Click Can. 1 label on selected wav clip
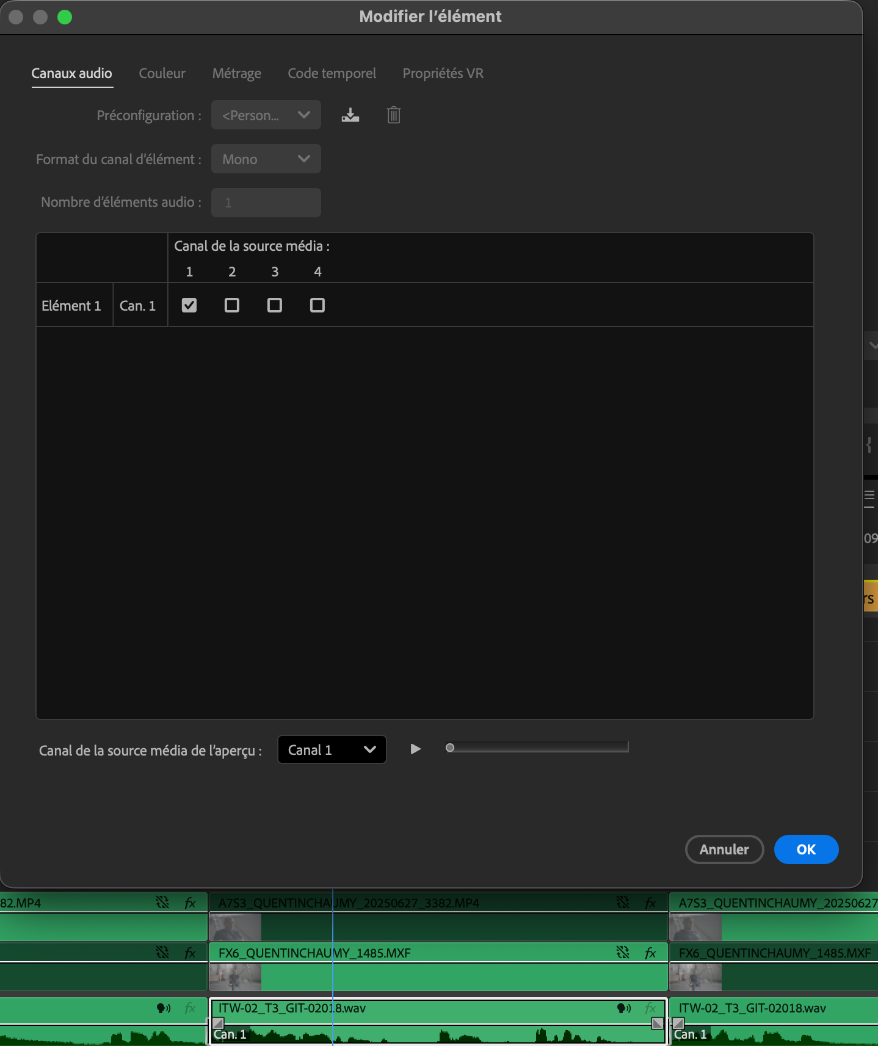The width and height of the screenshot is (878, 1046). click(x=230, y=1034)
